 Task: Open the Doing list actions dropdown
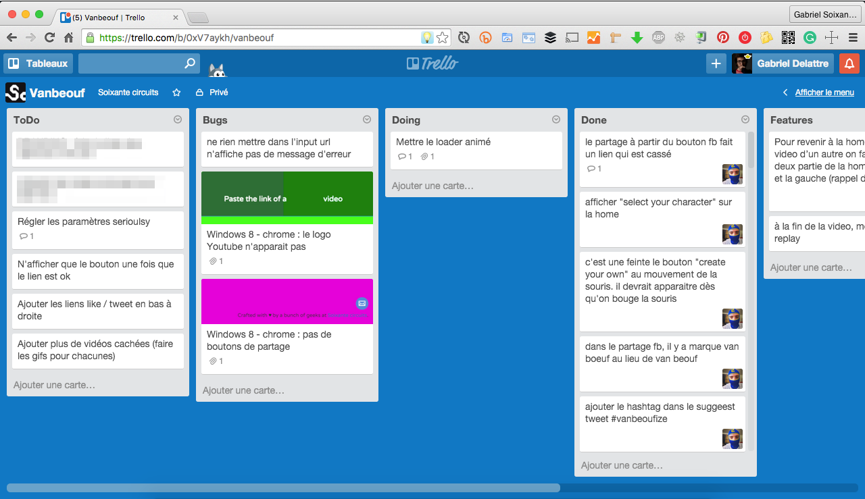coord(556,120)
